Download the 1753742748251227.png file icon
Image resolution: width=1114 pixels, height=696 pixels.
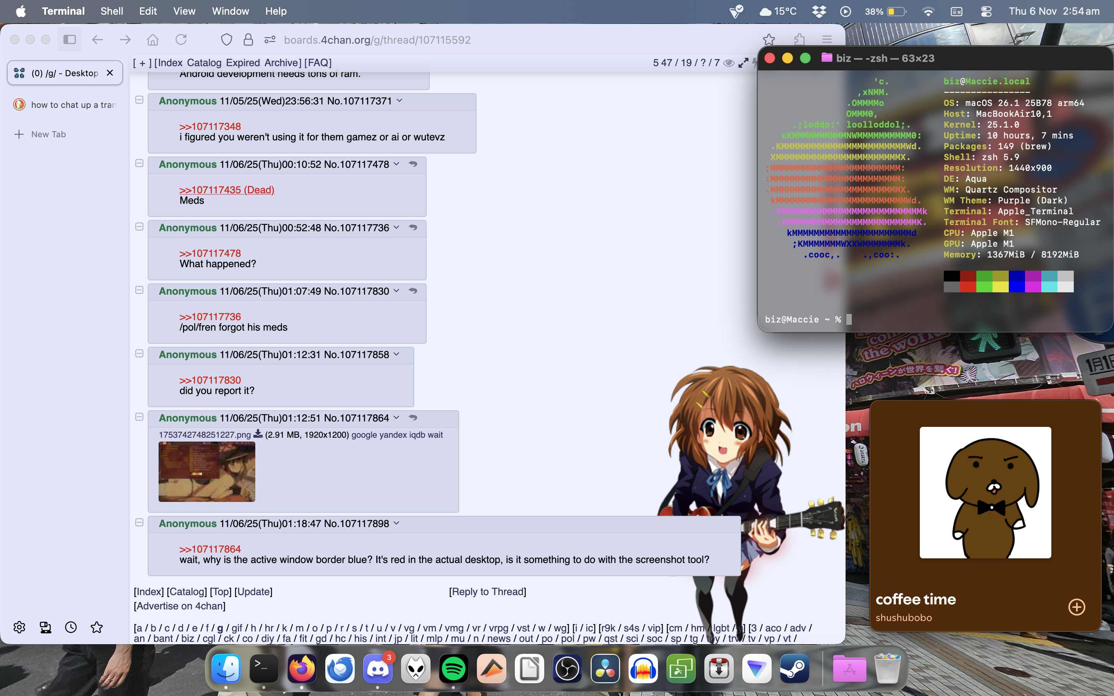[x=258, y=434]
